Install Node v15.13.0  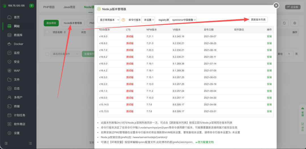tap(269, 111)
